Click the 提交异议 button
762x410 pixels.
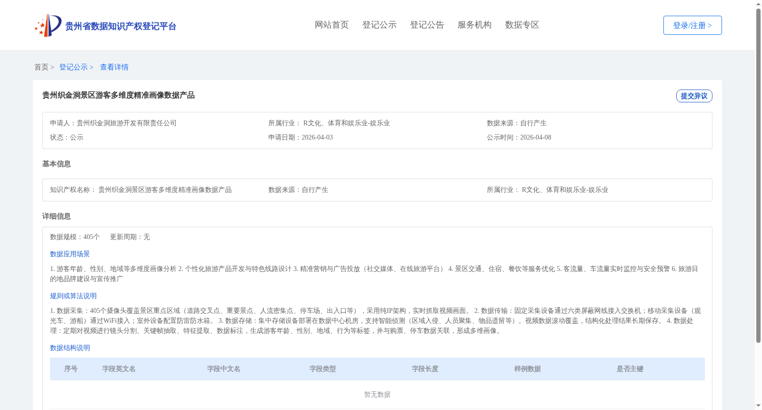pyautogui.click(x=694, y=96)
